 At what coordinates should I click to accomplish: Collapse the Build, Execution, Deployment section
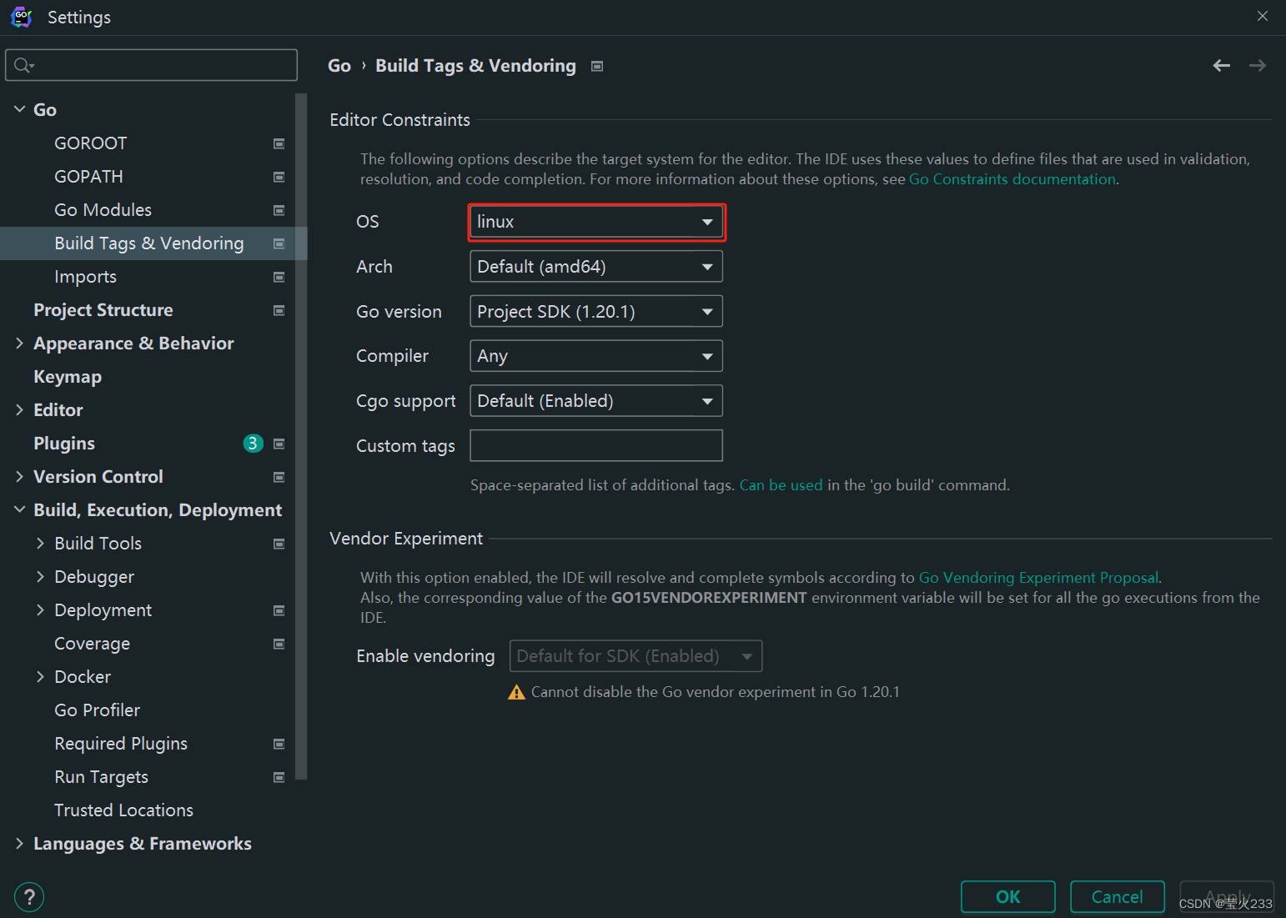[x=19, y=510]
